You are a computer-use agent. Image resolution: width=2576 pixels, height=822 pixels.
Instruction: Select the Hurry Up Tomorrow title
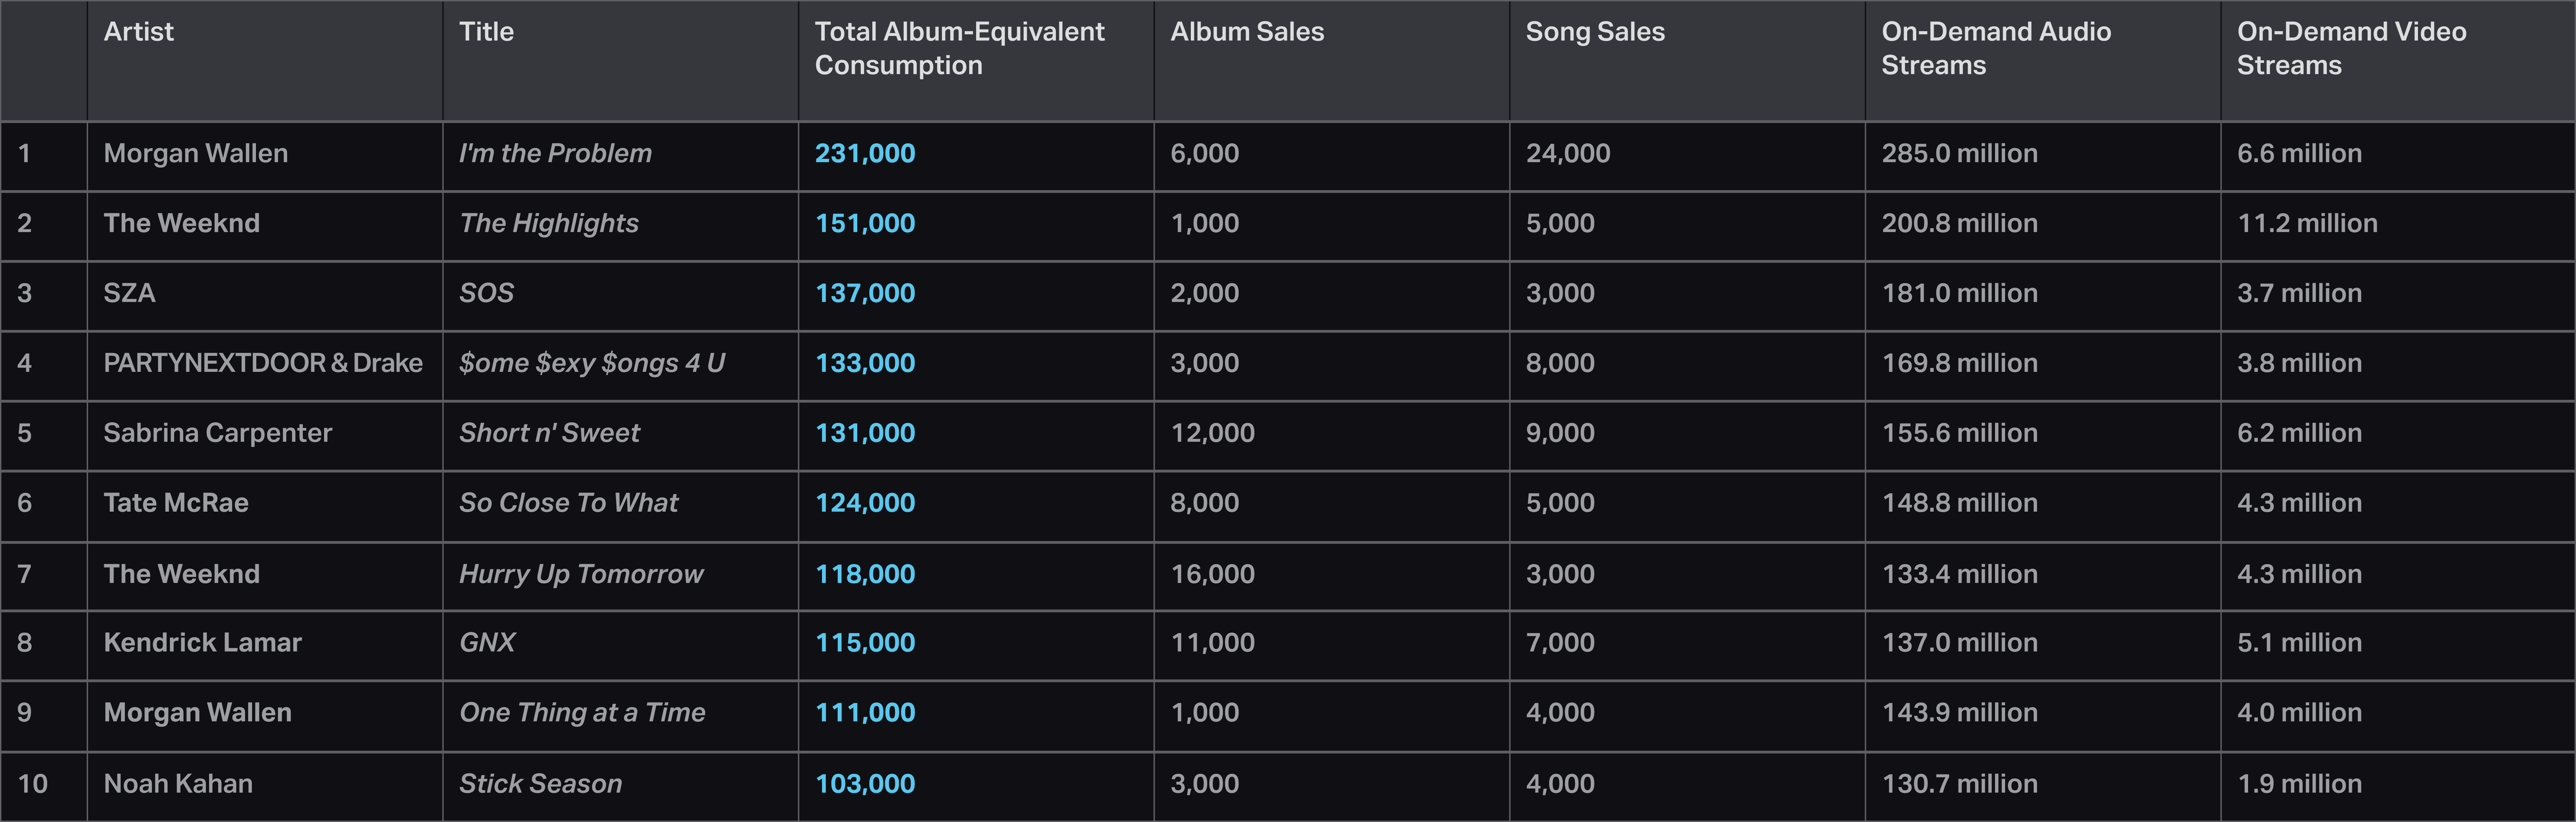click(x=581, y=574)
